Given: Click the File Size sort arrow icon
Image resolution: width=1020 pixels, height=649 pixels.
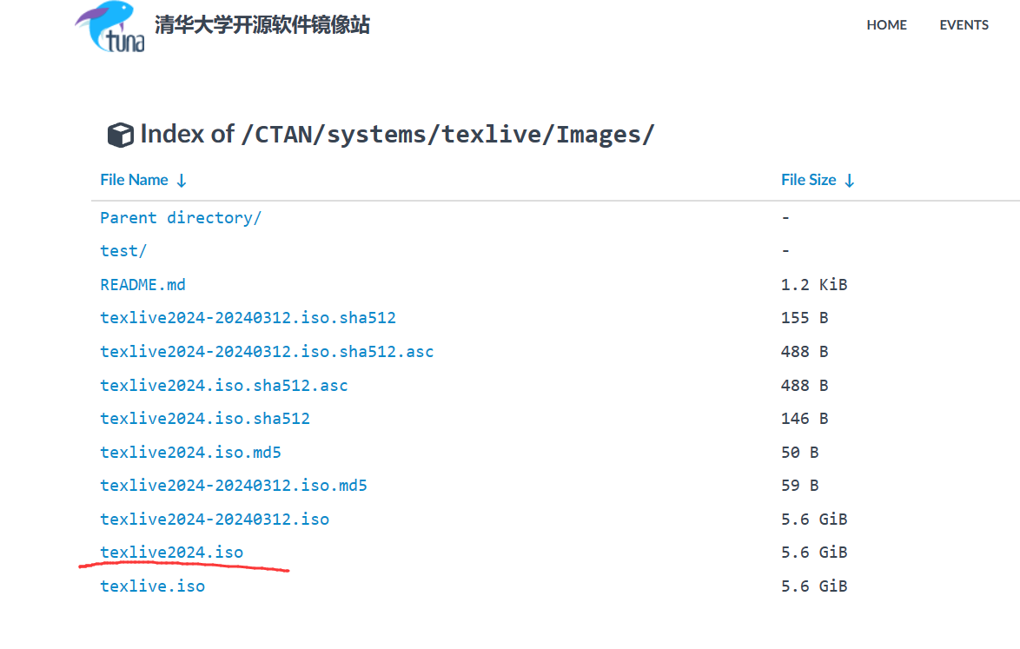Looking at the screenshot, I should pos(849,180).
